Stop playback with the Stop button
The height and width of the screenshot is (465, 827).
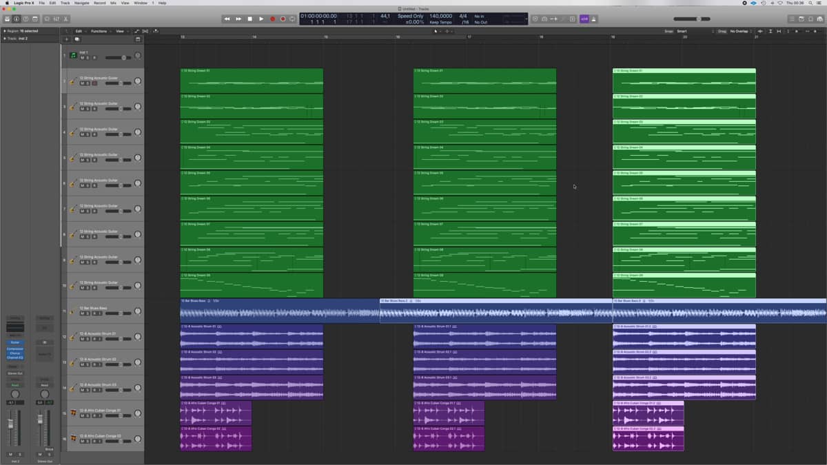pos(249,19)
